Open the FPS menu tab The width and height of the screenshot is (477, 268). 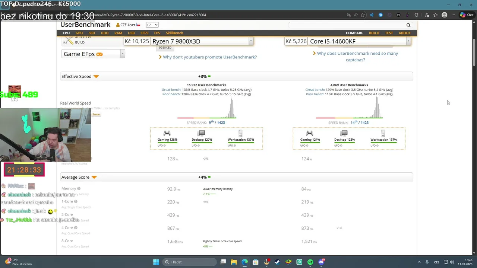(157, 33)
